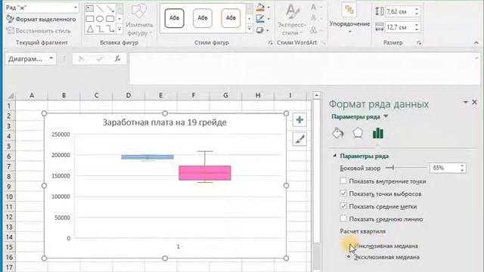Screen dimensions: 484x272
Task: Open shape outline dropdown arrow
Action: coord(268,19)
